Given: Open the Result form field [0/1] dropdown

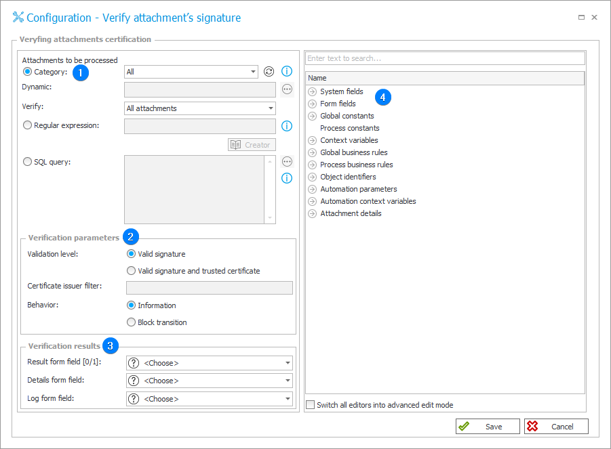Looking at the screenshot, I should click(x=210, y=363).
